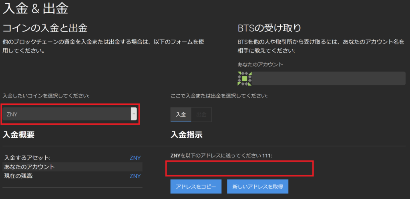Click the 現在の残高 label
The width and height of the screenshot is (410, 199).
point(19,176)
